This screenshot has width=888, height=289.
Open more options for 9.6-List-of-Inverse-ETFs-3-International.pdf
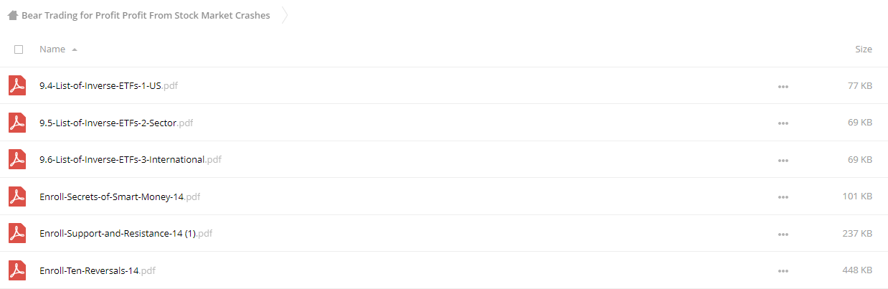coord(783,160)
